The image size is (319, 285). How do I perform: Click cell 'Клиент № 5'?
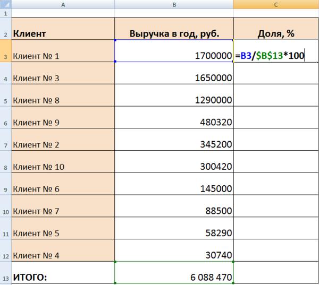click(63, 228)
